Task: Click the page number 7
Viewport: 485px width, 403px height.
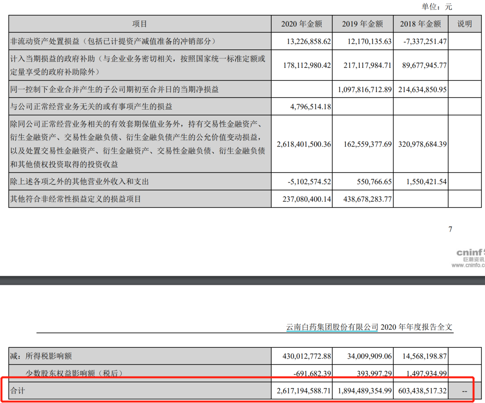Action: tap(450, 230)
